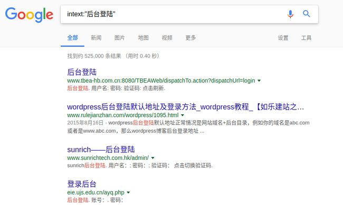Image resolution: width=343 pixels, height=205 pixels.
Task: Focus the search box with intext query
Action: tap(189, 14)
